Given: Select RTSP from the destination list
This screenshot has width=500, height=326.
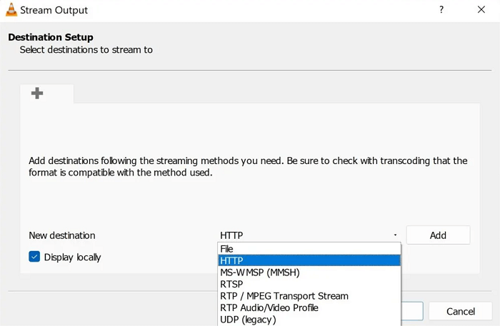Looking at the screenshot, I should coord(309,284).
